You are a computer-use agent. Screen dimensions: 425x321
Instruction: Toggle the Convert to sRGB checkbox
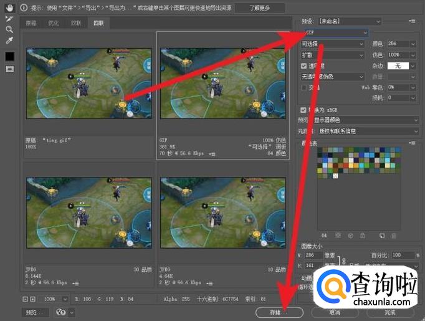pos(303,110)
